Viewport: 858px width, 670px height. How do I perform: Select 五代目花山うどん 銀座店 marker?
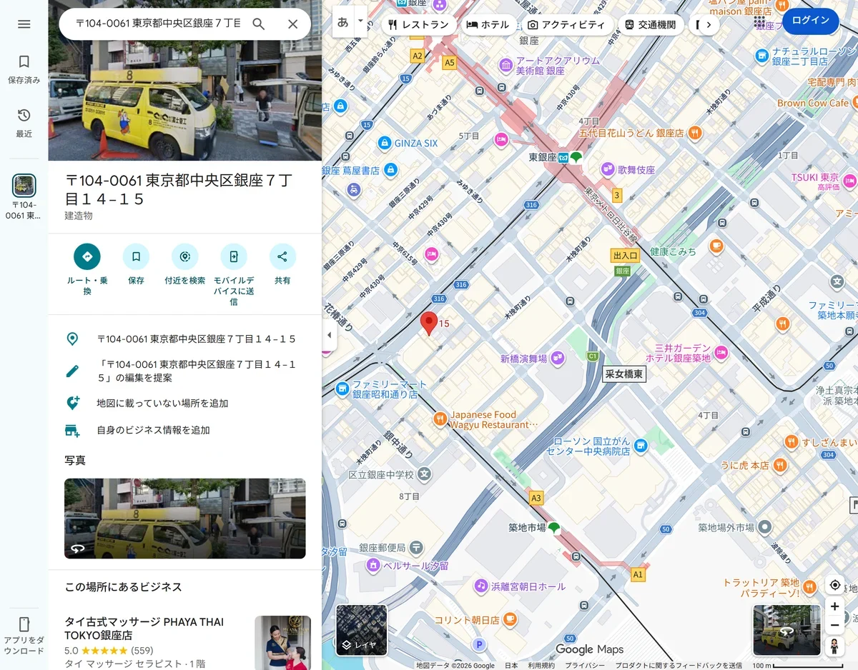point(694,133)
